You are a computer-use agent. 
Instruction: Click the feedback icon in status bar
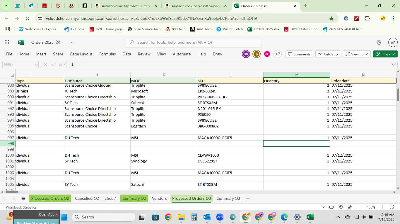pos(350,207)
